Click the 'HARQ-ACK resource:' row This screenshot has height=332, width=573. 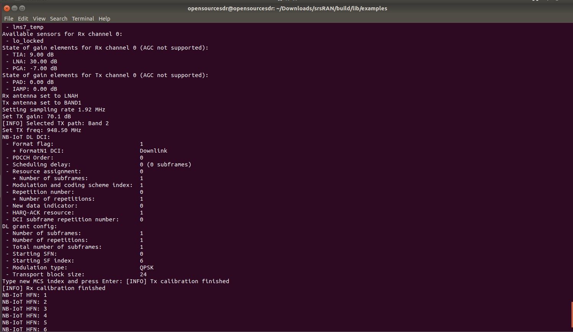coord(75,213)
